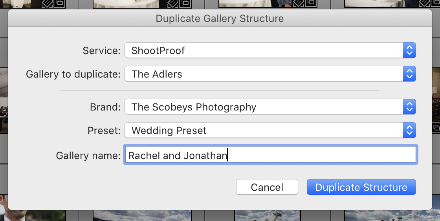The width and height of the screenshot is (440, 221).
Task: Select the joshua tree sky thumbnail at bottom
Action: (x=268, y=216)
